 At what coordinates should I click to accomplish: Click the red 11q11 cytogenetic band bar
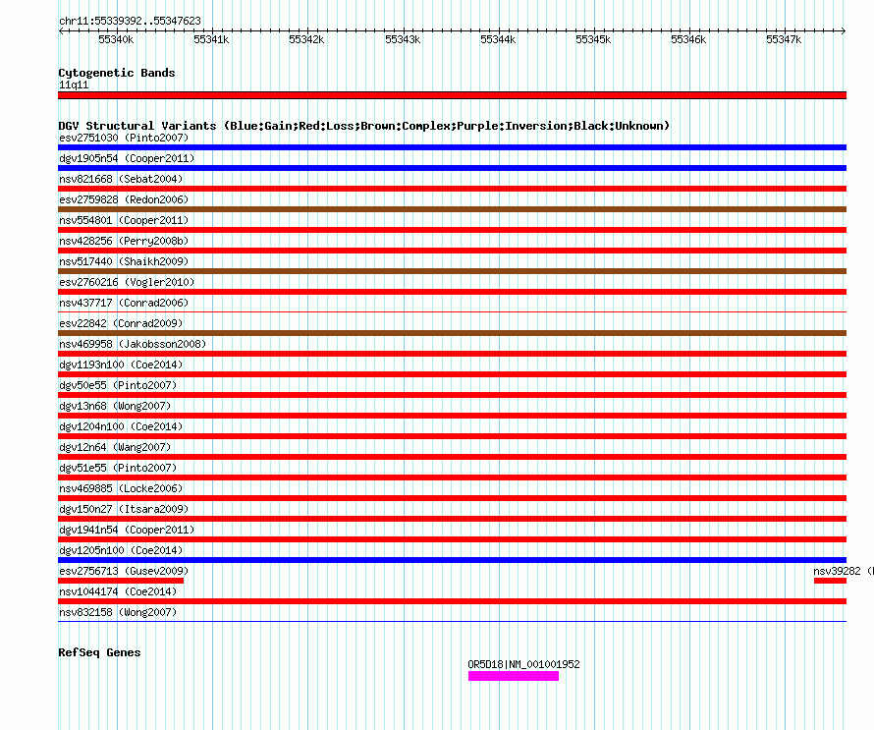tap(452, 95)
